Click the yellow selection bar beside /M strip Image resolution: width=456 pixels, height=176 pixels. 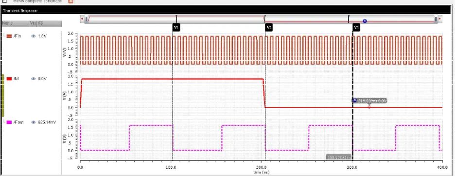(3, 96)
